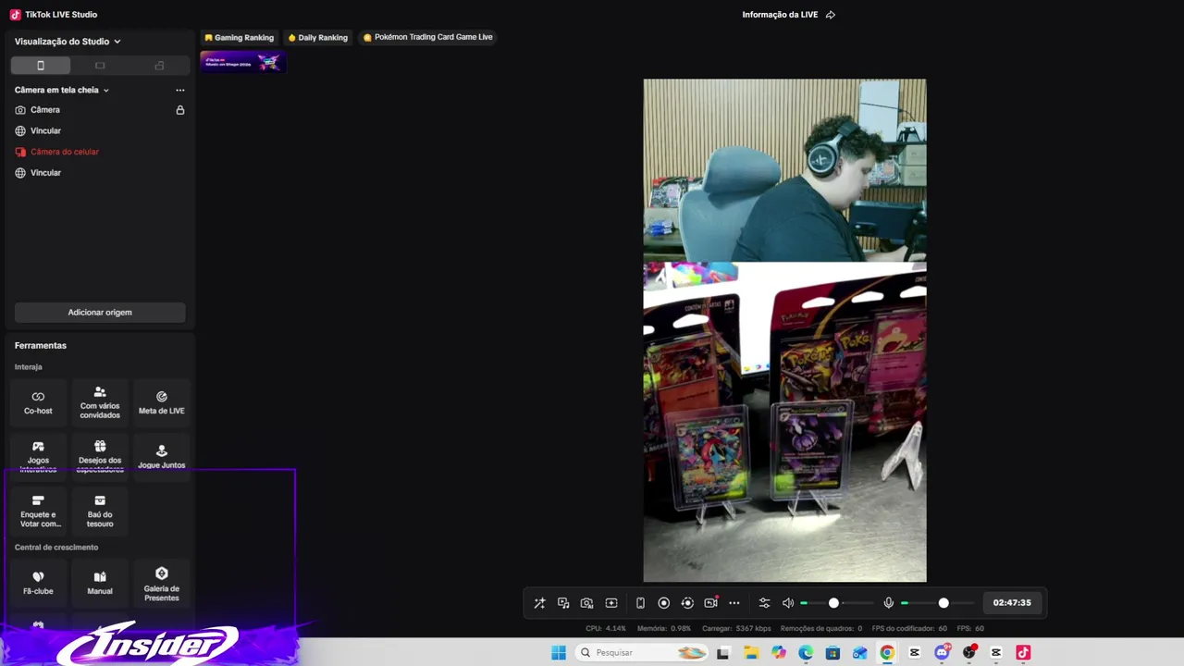Image resolution: width=1184 pixels, height=666 pixels.
Task: Open the Co-host tool
Action: click(x=38, y=402)
